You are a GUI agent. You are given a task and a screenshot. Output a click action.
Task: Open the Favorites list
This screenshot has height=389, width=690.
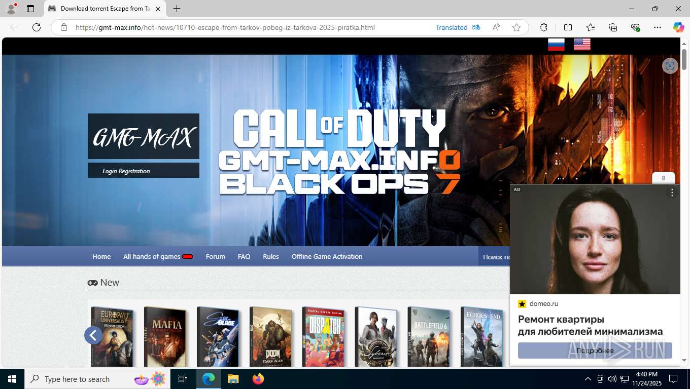pyautogui.click(x=591, y=27)
